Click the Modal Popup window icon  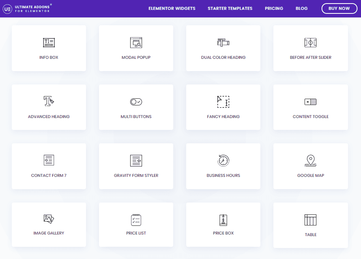[136, 43]
